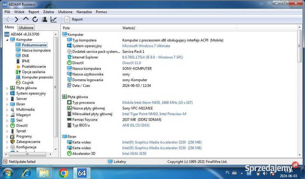Open the Mobile Intel Atom N450 link

[157, 102]
